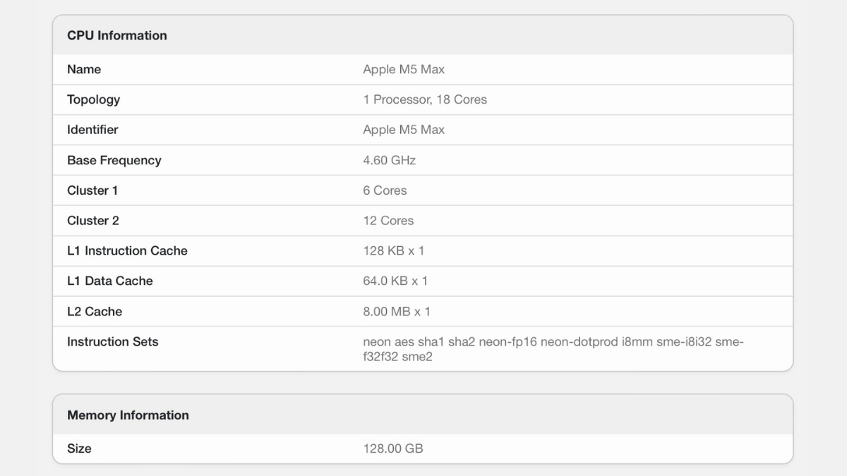Select the Base Frequency value 4.60 GHz

[x=388, y=160]
